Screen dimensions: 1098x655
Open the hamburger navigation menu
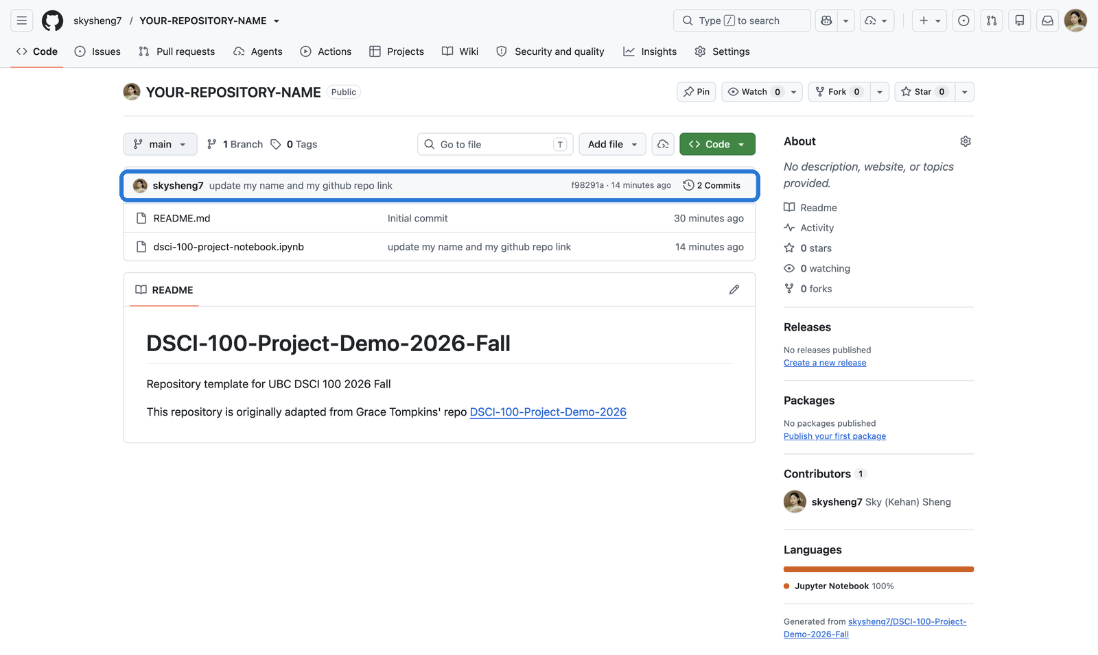pyautogui.click(x=22, y=21)
